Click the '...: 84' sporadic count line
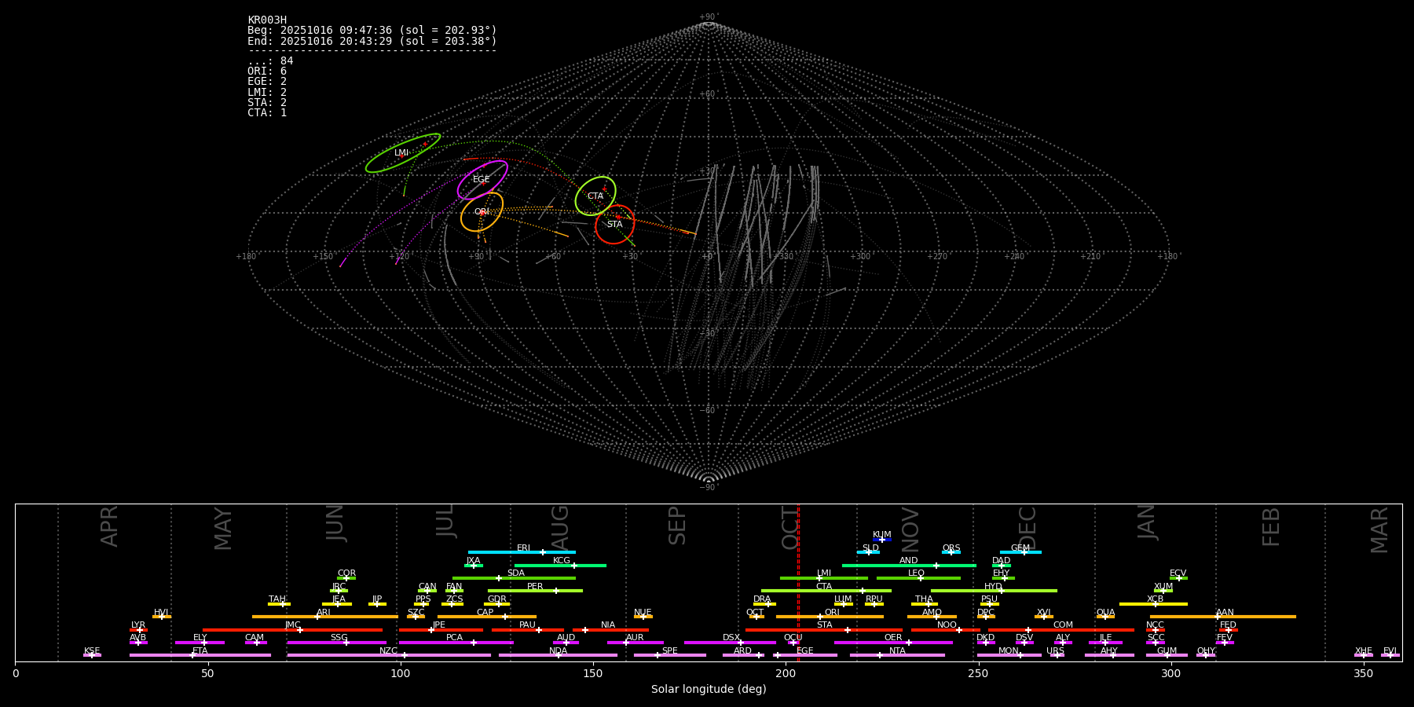 270,61
